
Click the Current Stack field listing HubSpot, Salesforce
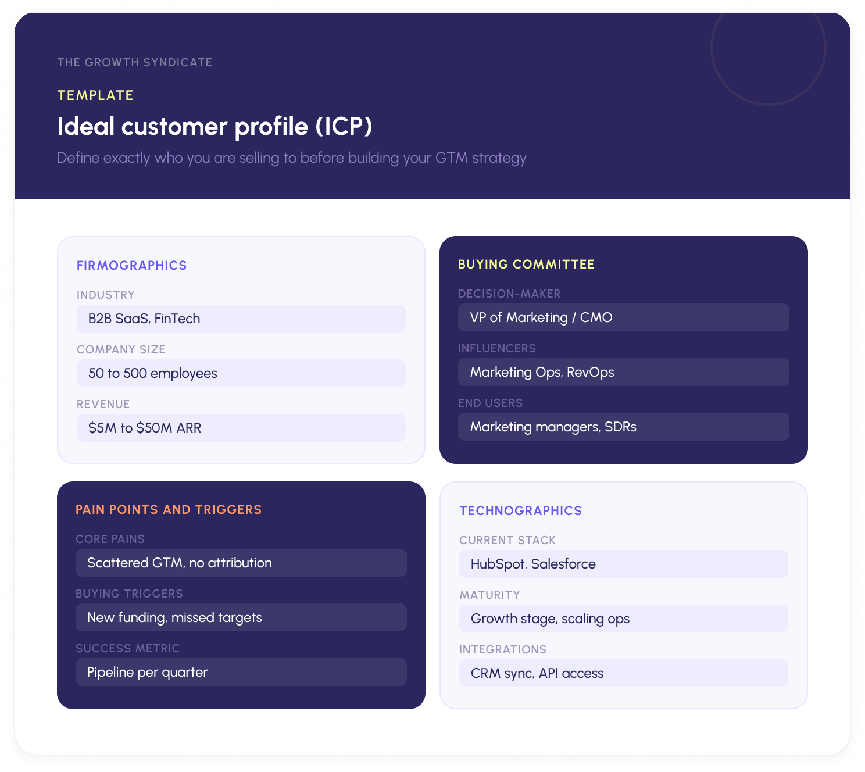623,564
